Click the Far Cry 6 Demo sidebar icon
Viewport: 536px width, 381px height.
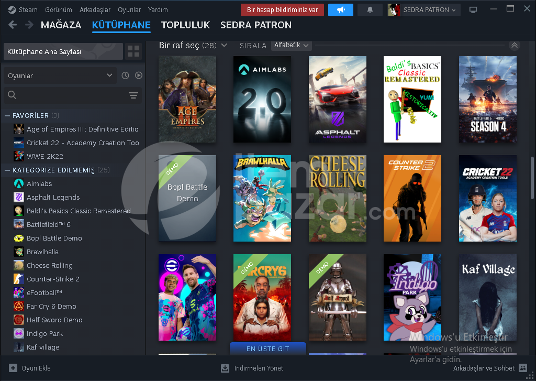19,307
